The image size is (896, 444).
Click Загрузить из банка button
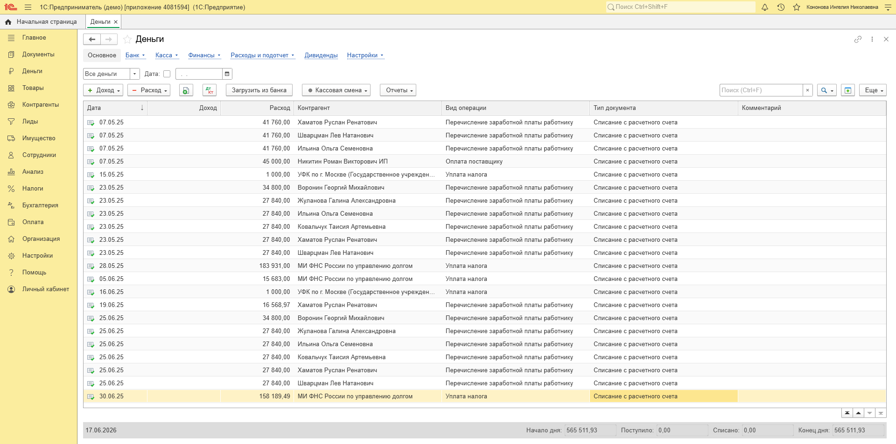pyautogui.click(x=259, y=90)
